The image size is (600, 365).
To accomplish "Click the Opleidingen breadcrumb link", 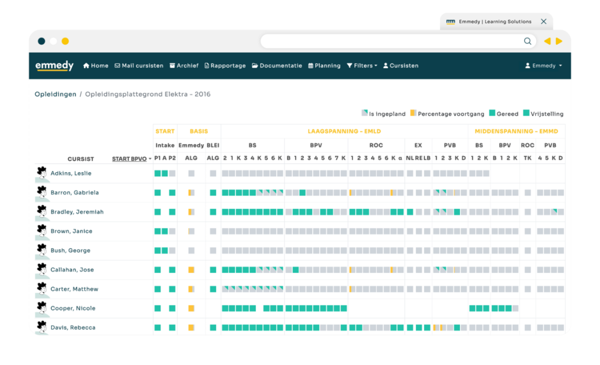I will coord(55,94).
